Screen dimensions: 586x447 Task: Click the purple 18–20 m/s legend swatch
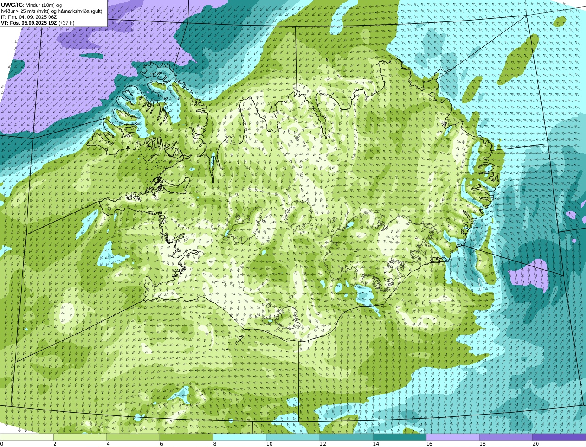[x=506, y=437]
